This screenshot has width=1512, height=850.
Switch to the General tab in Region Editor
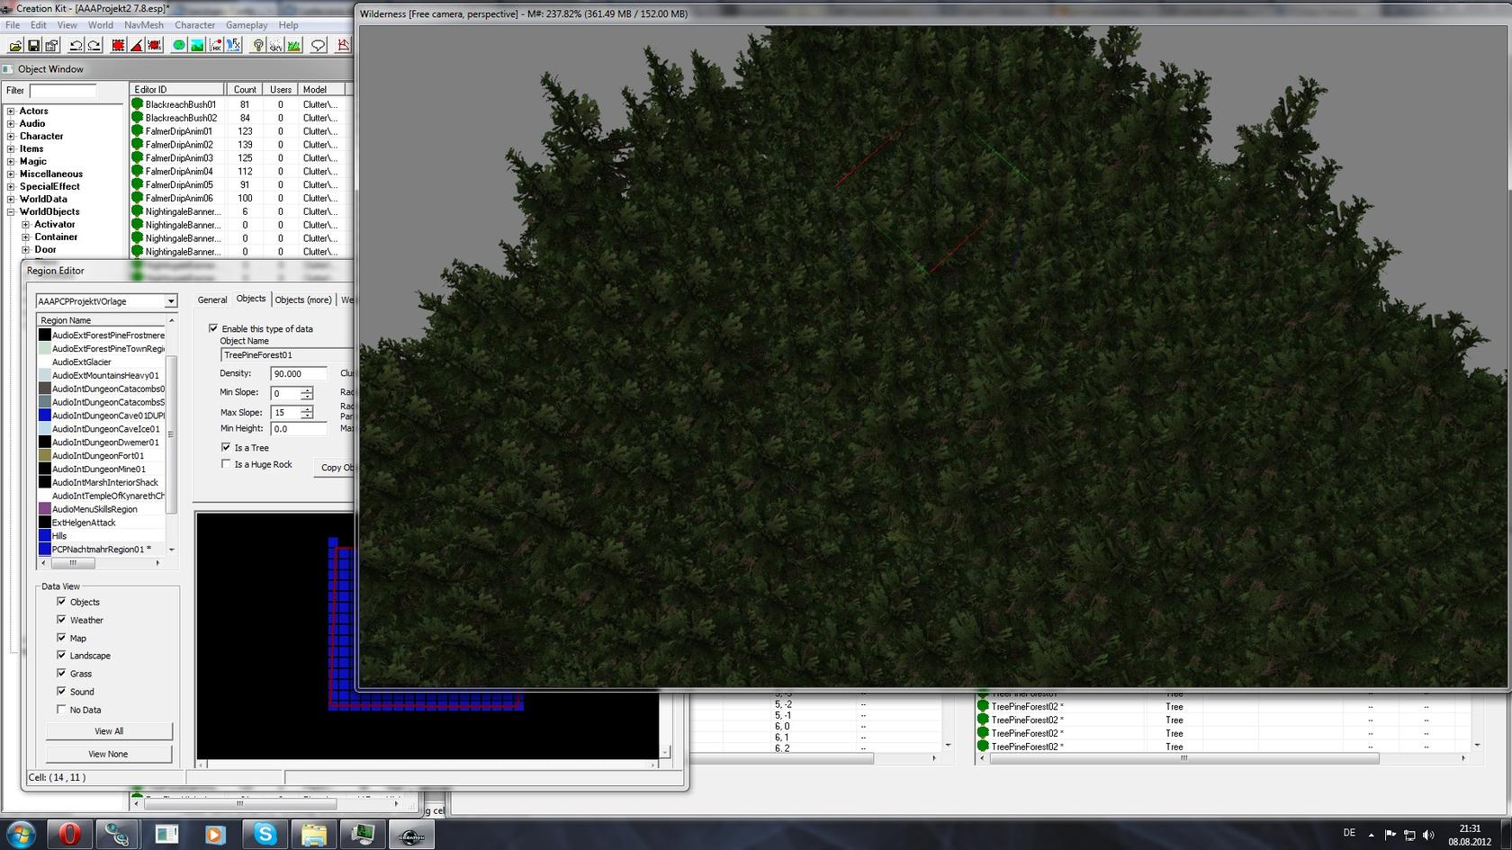[x=211, y=300]
